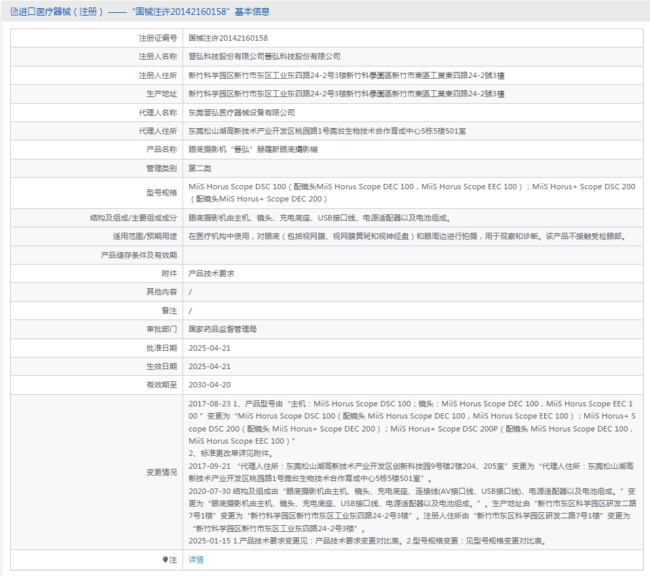
Task: Click the 型号规格 model specification text
Action: pyautogui.click(x=412, y=193)
